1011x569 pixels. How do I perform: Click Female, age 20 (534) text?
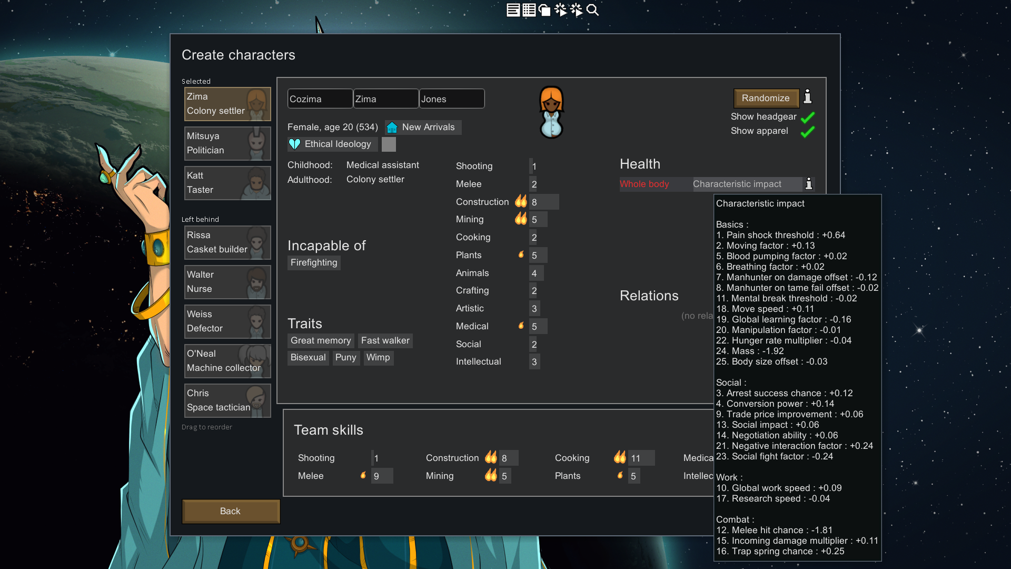coord(333,127)
